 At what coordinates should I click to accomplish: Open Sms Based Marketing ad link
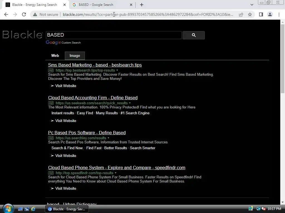95,65
